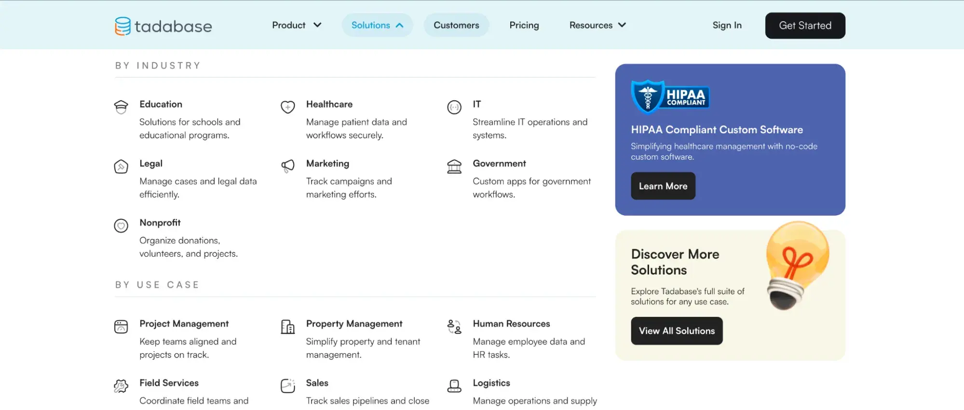Expand the Product dropdown menu
The image size is (964, 410).
coord(297,25)
